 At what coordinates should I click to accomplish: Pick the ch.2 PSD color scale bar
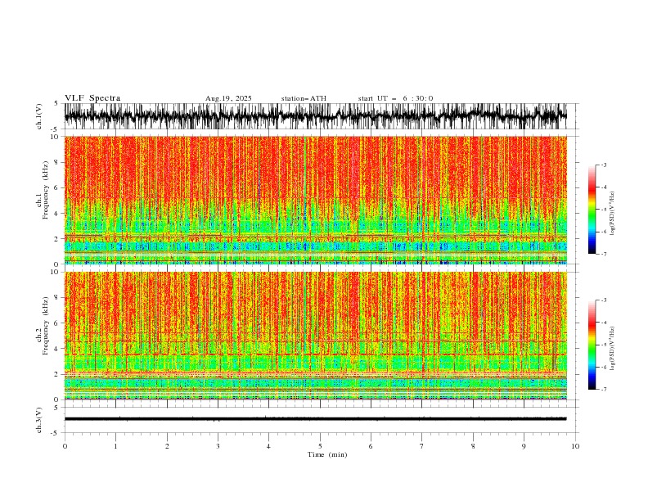[x=592, y=345]
